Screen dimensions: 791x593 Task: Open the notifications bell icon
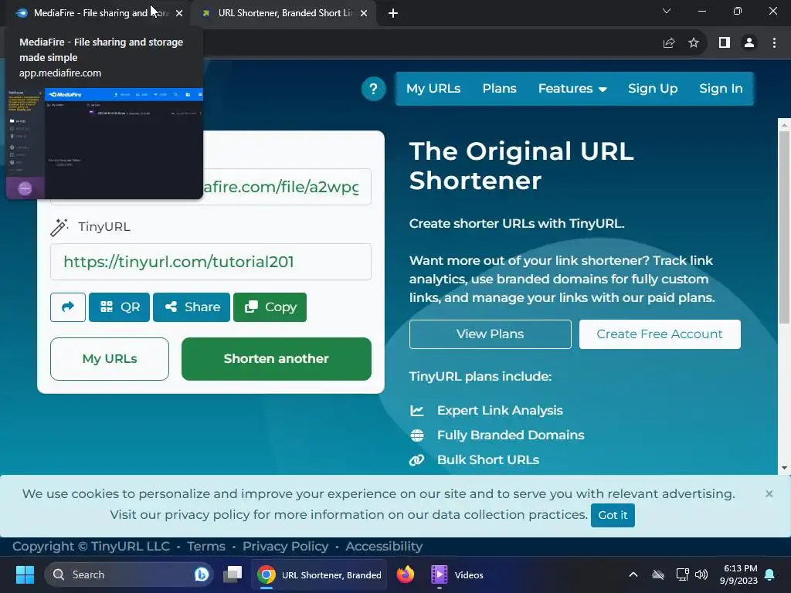point(770,574)
